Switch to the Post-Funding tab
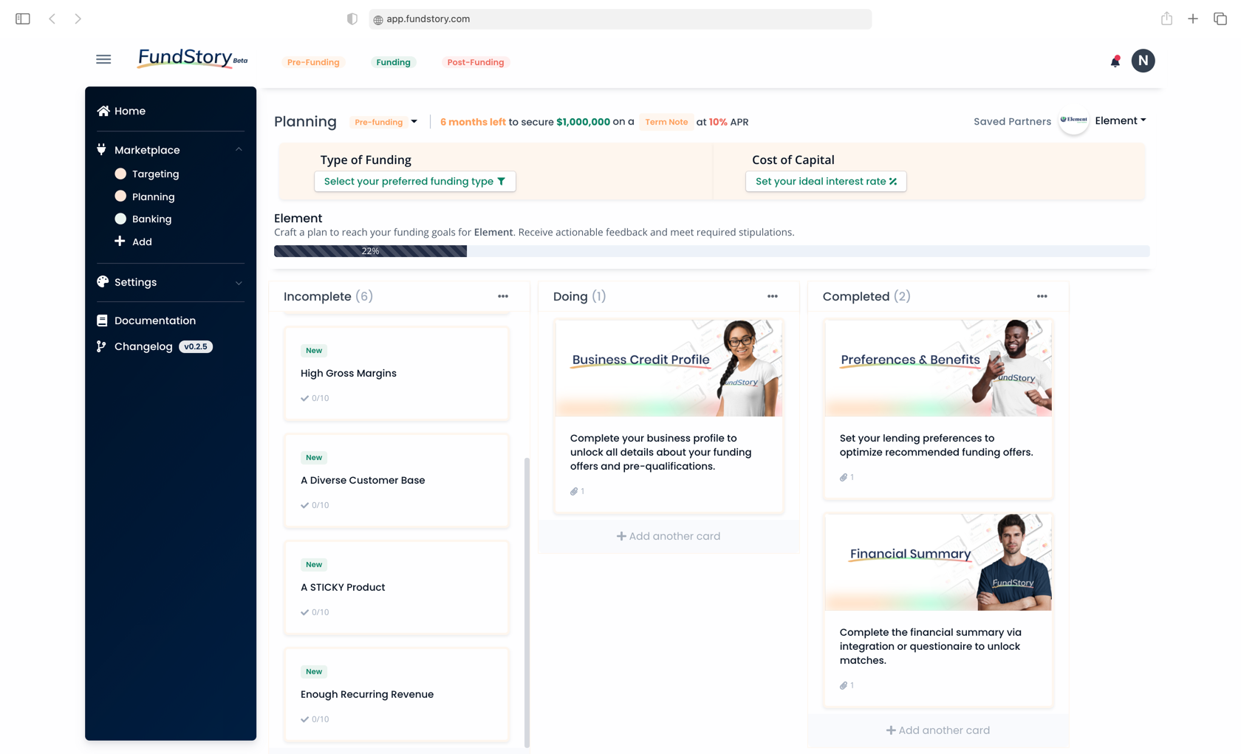 pos(476,62)
